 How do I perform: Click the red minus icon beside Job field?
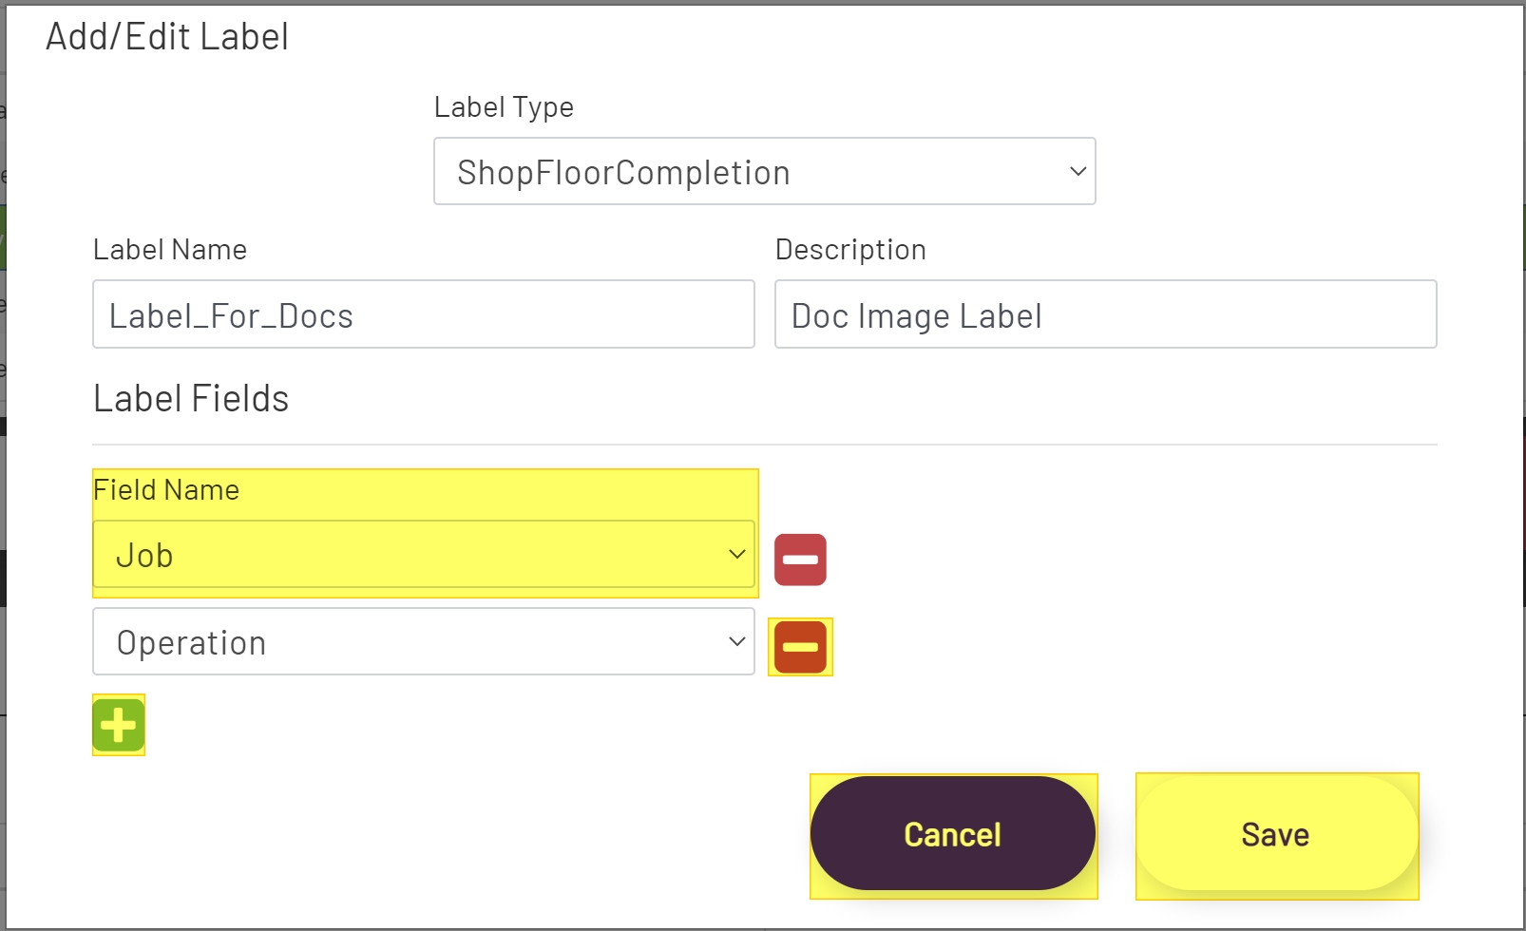pos(800,560)
